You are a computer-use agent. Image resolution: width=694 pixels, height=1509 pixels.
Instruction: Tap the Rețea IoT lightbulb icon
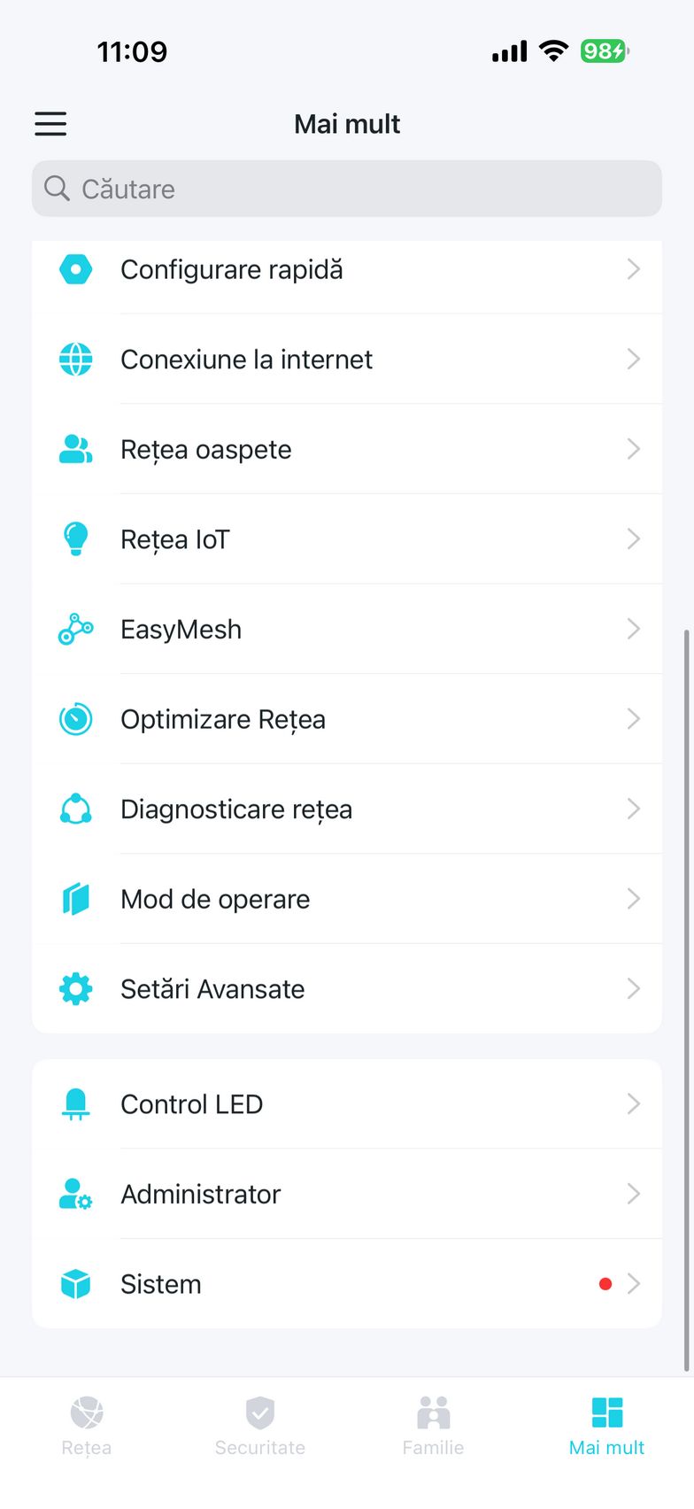coord(76,538)
